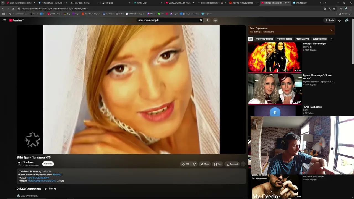Image resolution: width=354 pixels, height=199 pixels.
Task: Open the bit.ly/joinstarpro link
Action: pos(38,178)
